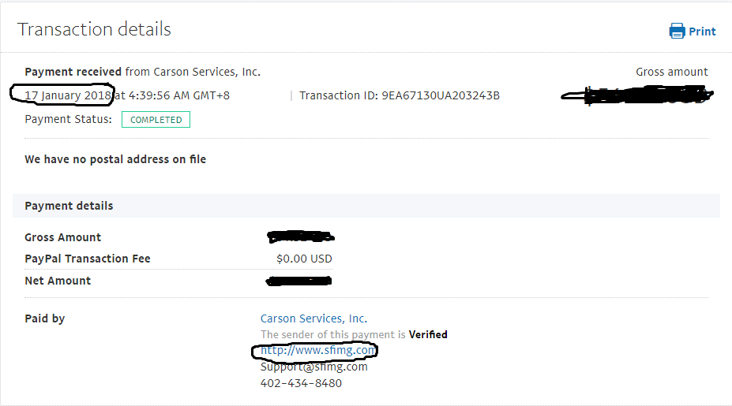The image size is (732, 406).
Task: Click the COMPLETED payment status badge
Action: 156,120
